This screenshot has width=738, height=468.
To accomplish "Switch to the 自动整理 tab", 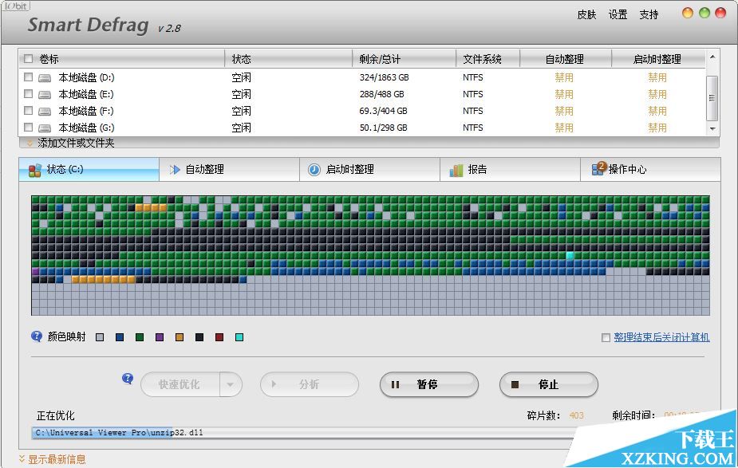I will pos(229,169).
